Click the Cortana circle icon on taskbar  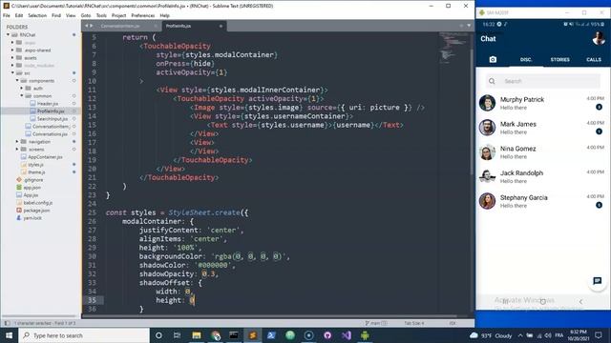(158, 335)
